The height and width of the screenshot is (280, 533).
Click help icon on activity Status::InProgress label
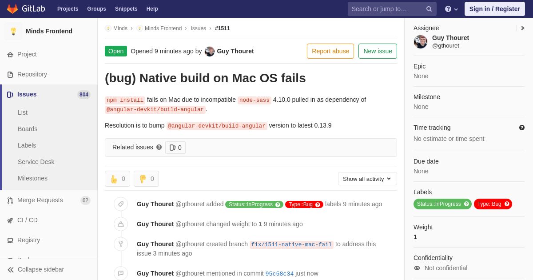point(278,204)
